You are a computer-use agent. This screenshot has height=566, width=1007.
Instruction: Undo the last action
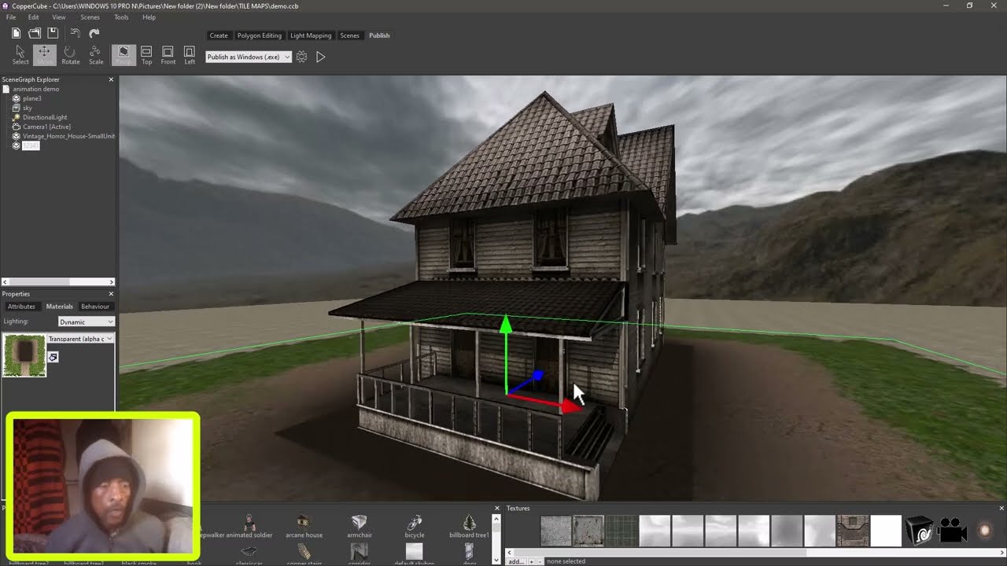(x=76, y=33)
